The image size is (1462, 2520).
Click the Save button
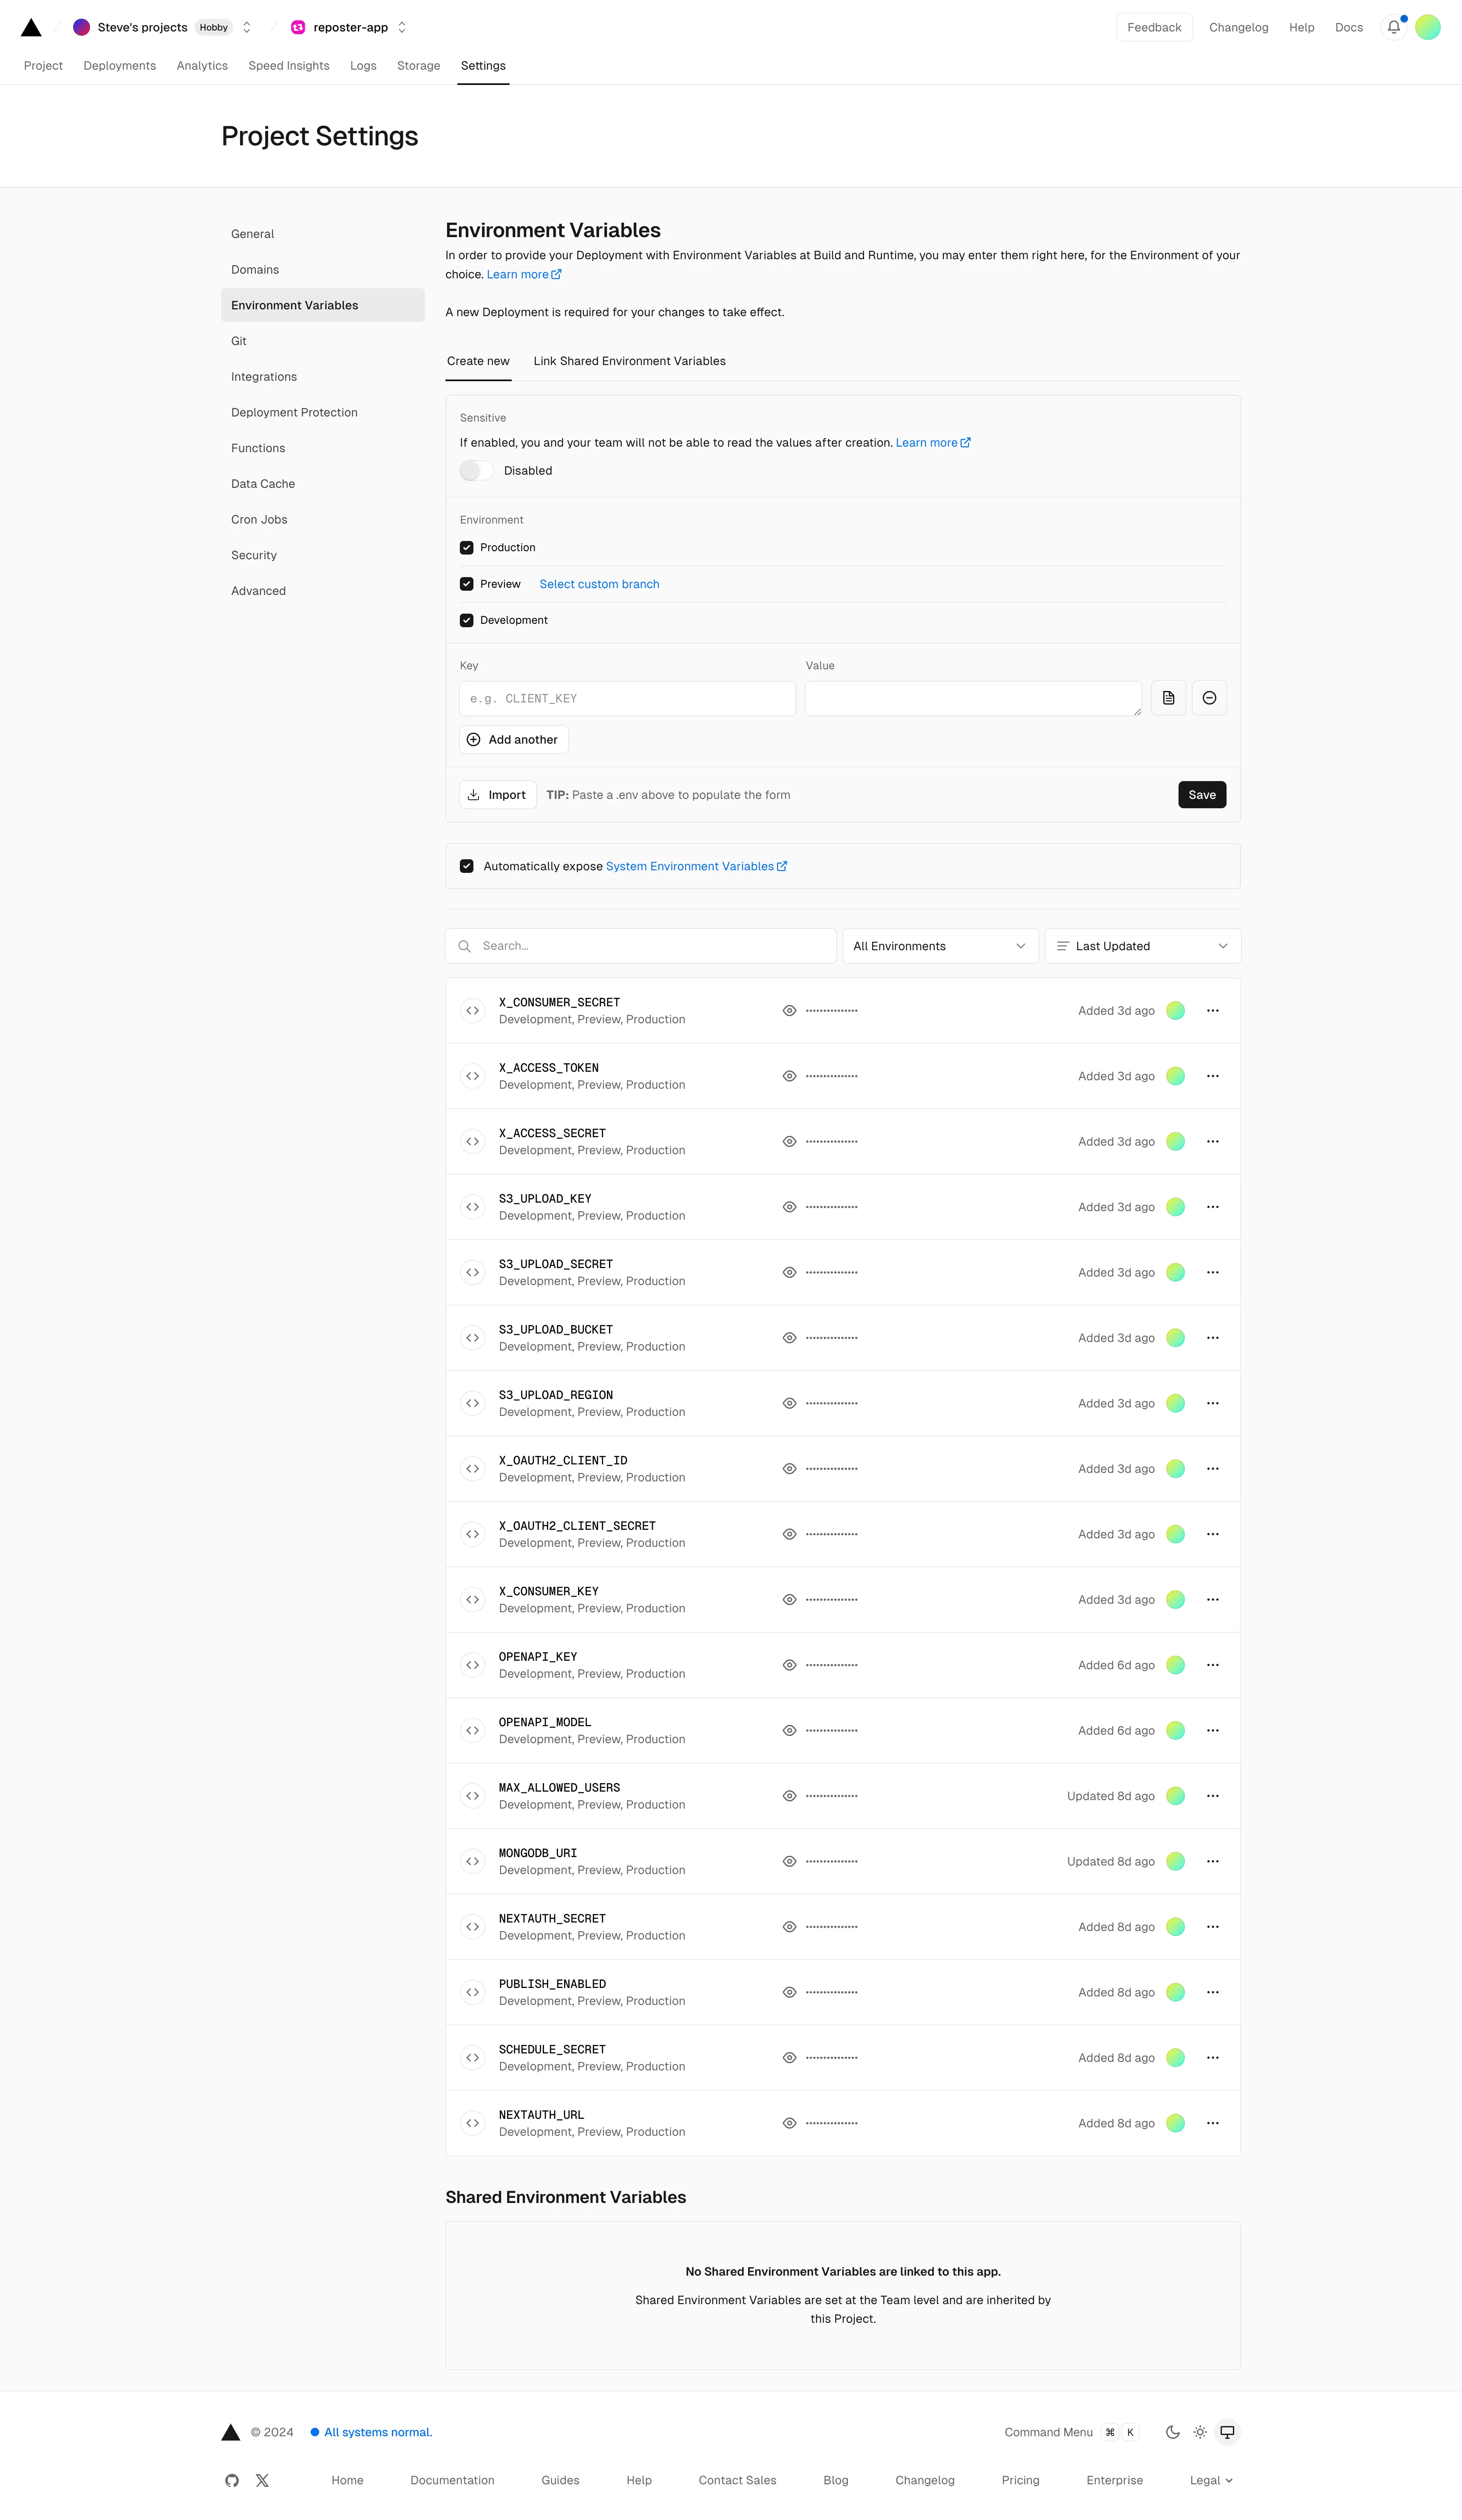click(1202, 795)
